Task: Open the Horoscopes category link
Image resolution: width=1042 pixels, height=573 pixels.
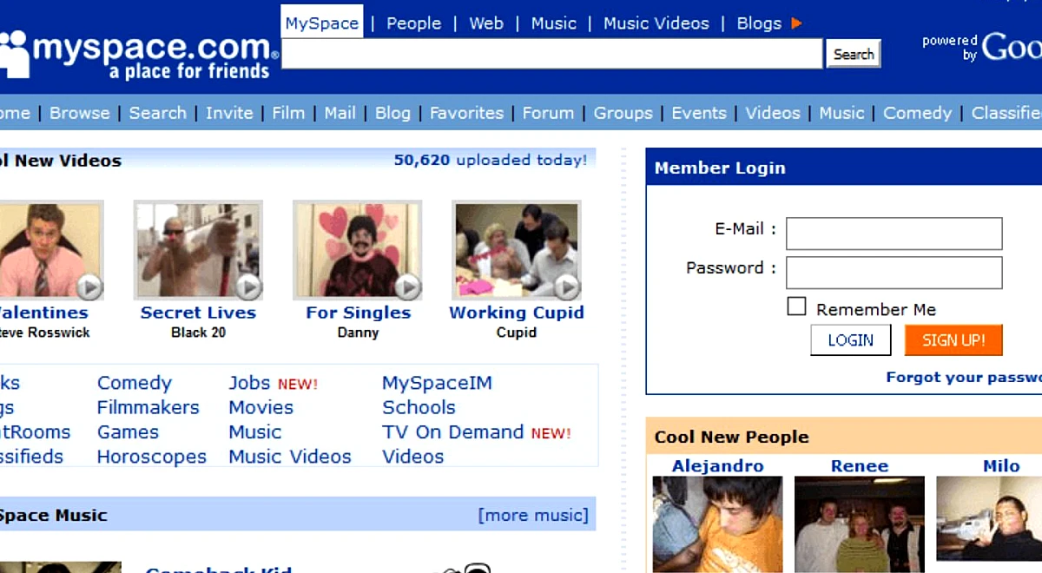Action: click(152, 457)
